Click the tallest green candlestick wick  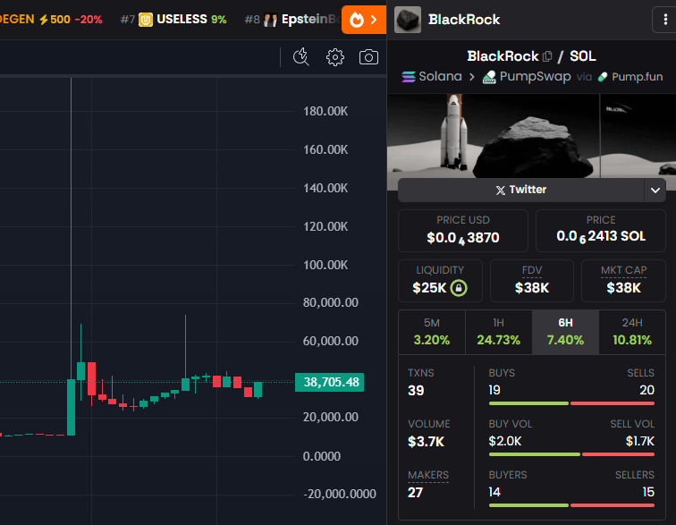(72, 229)
